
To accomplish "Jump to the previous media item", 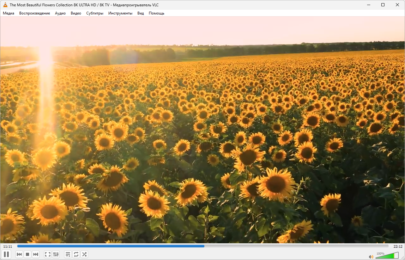I will pyautogui.click(x=19, y=254).
